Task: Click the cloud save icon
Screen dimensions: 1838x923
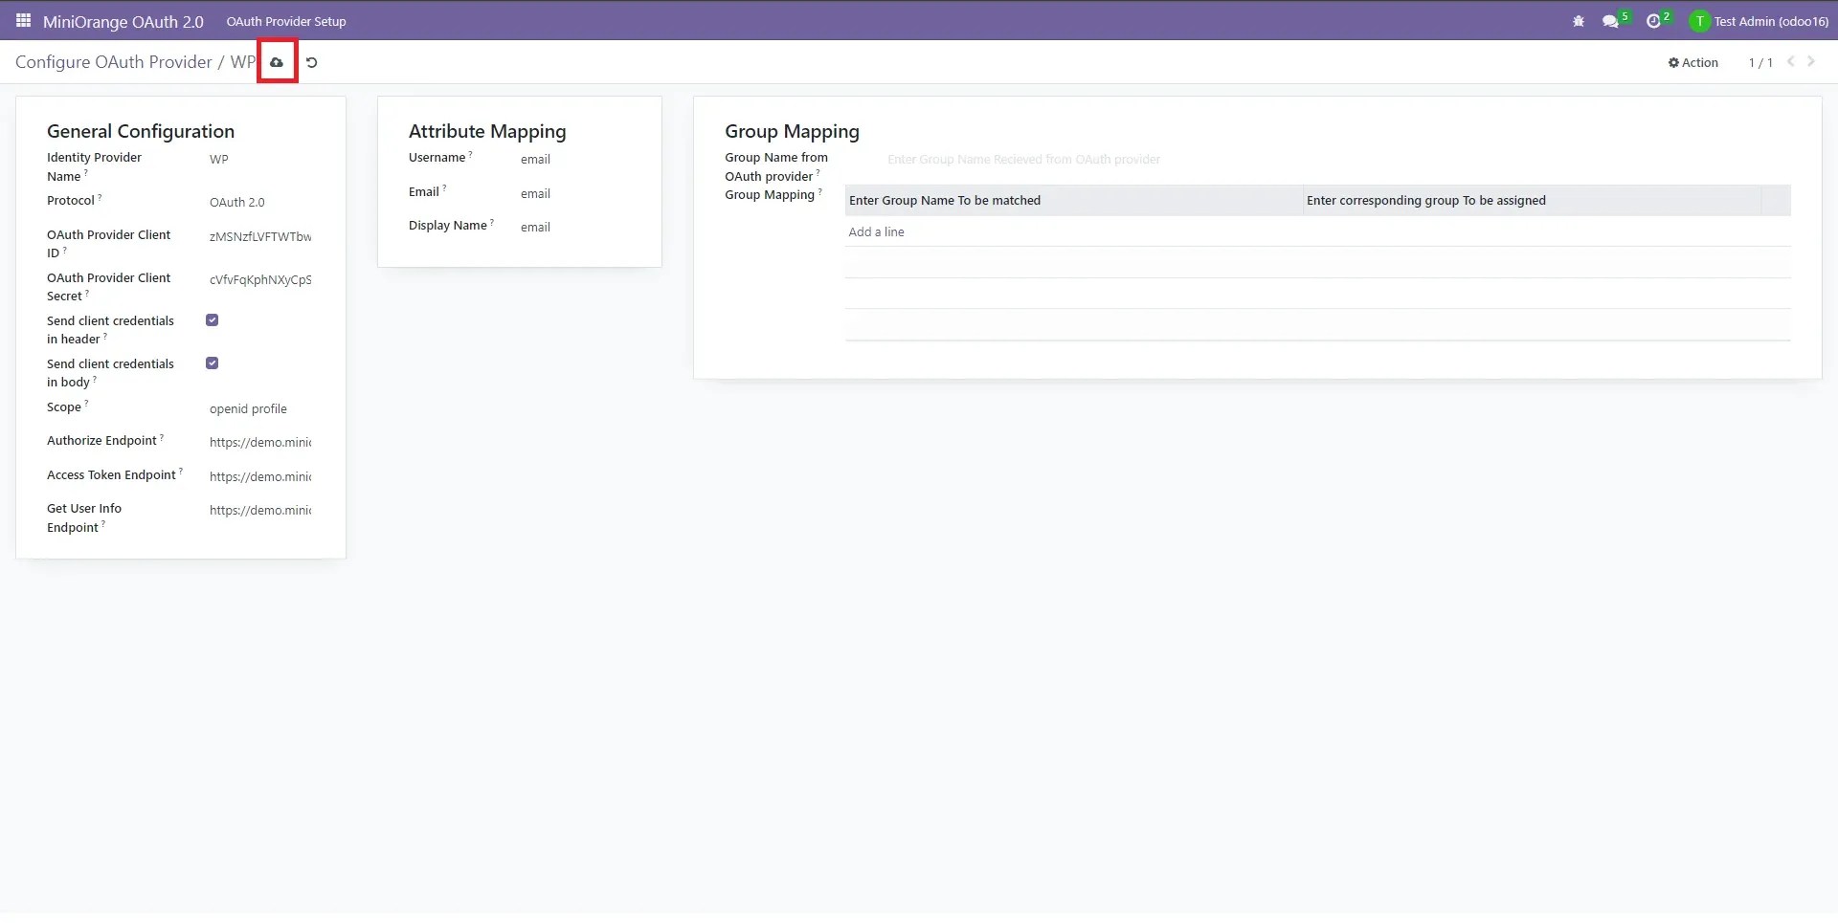Action: (277, 61)
